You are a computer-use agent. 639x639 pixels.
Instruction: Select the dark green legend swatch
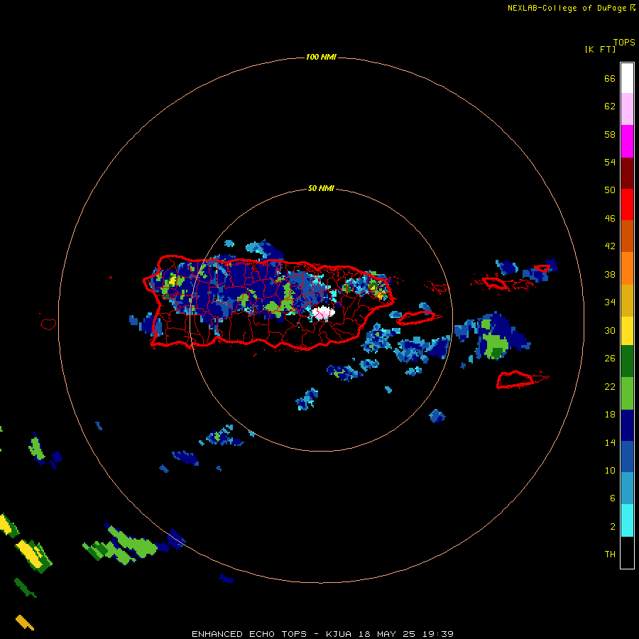coord(627,361)
